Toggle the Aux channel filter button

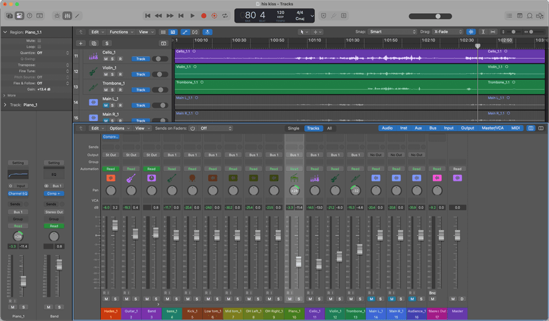(x=418, y=128)
